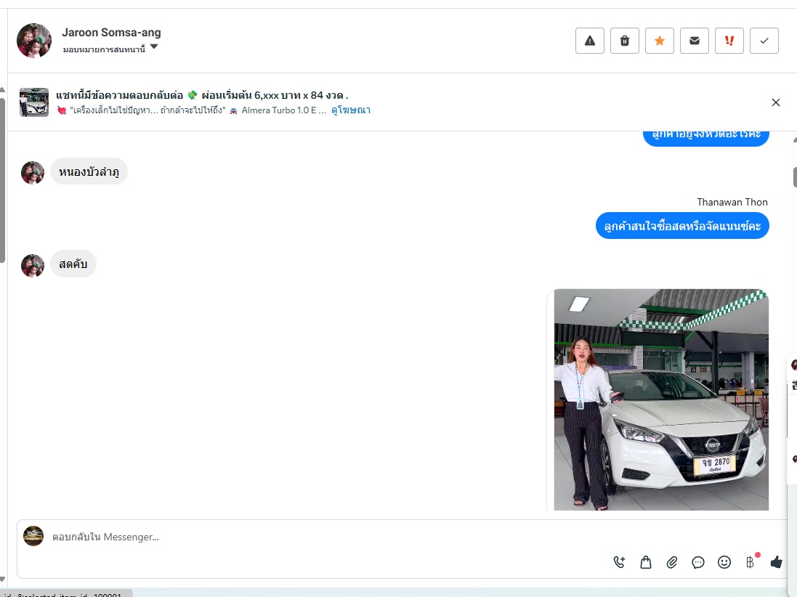Mark conversation done with checkmark button
797x597 pixels.
pos(764,41)
